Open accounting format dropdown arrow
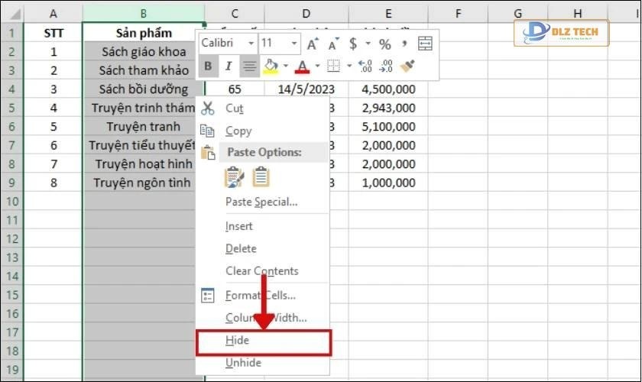The image size is (642, 382). [x=368, y=44]
